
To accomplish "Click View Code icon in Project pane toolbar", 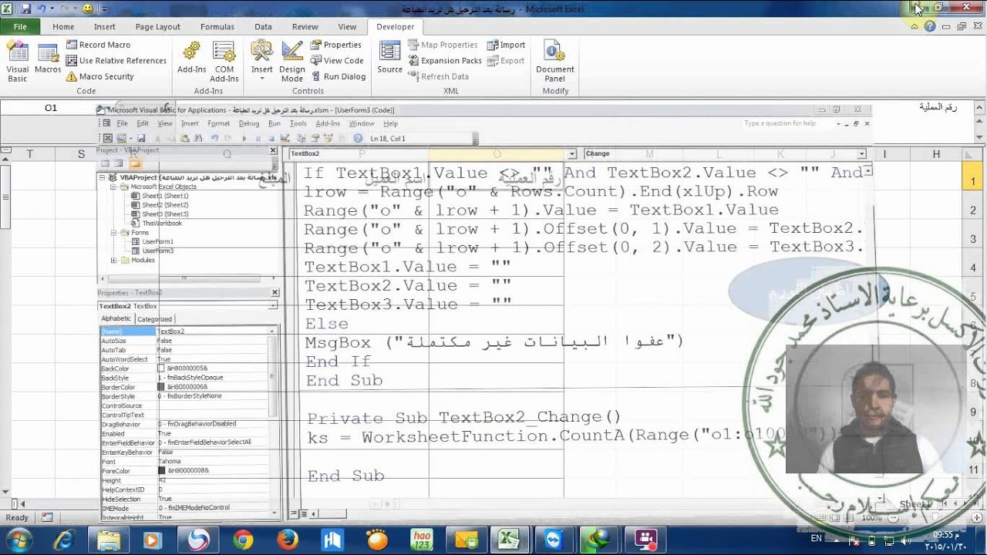I will (x=106, y=163).
